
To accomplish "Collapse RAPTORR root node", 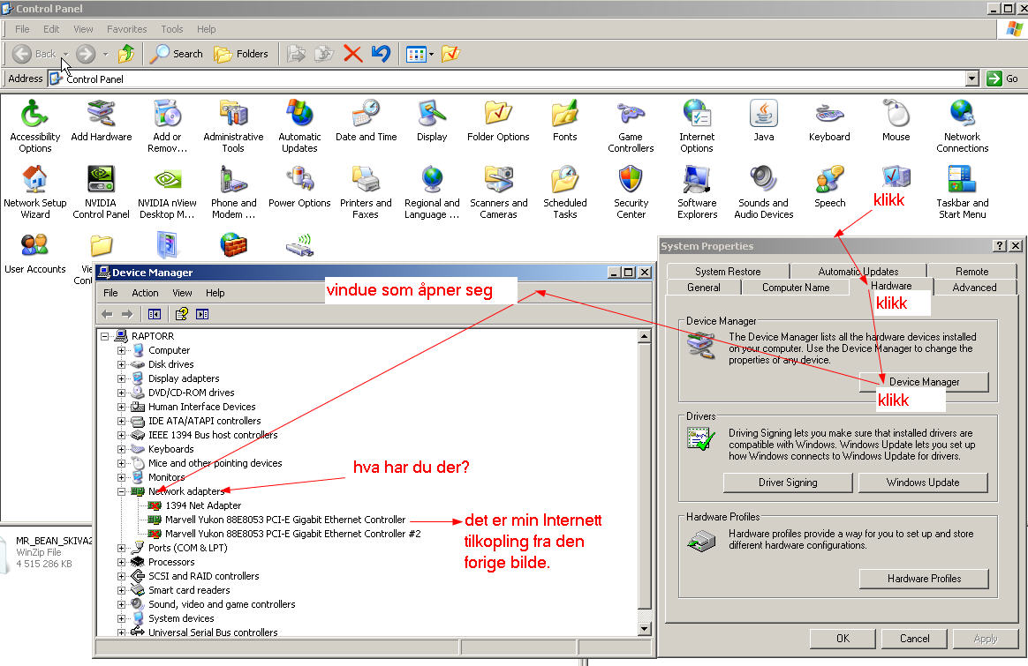I will [x=104, y=336].
